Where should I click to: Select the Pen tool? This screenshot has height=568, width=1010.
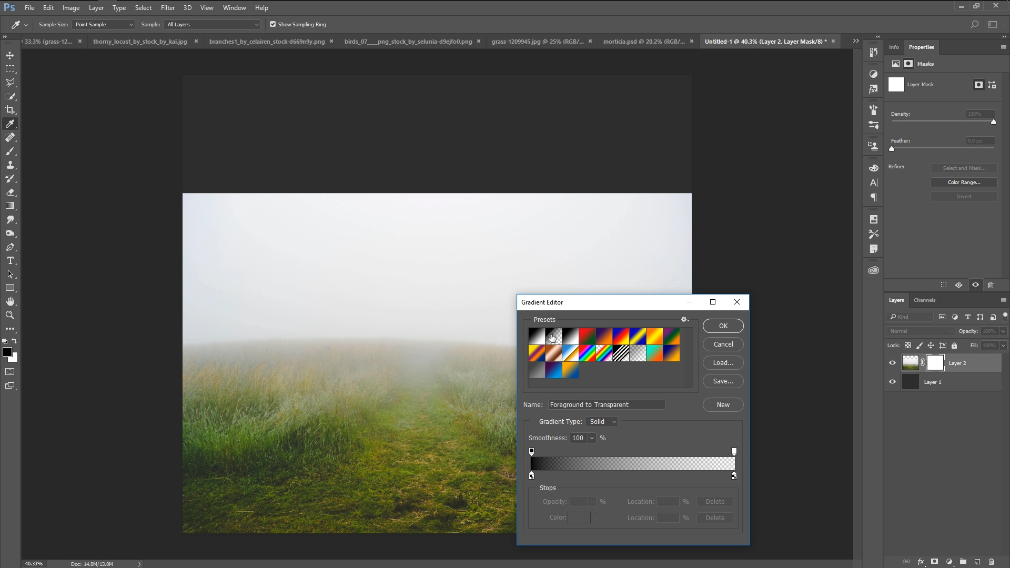pos(10,247)
